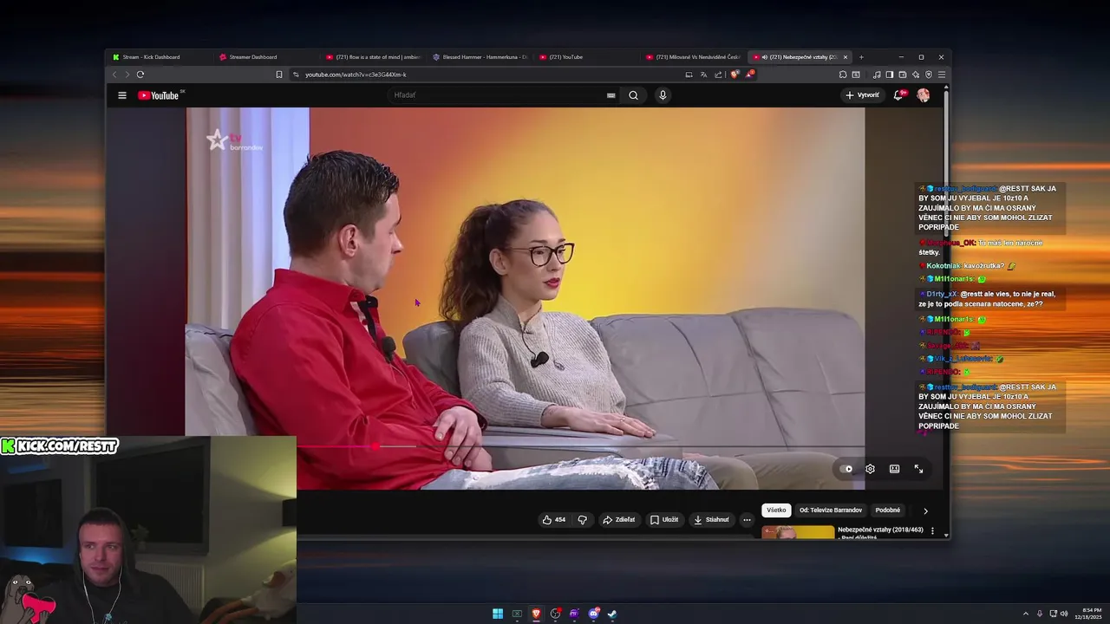The height and width of the screenshot is (624, 1110).
Task: Open Windows Start menu
Action: pos(498,614)
